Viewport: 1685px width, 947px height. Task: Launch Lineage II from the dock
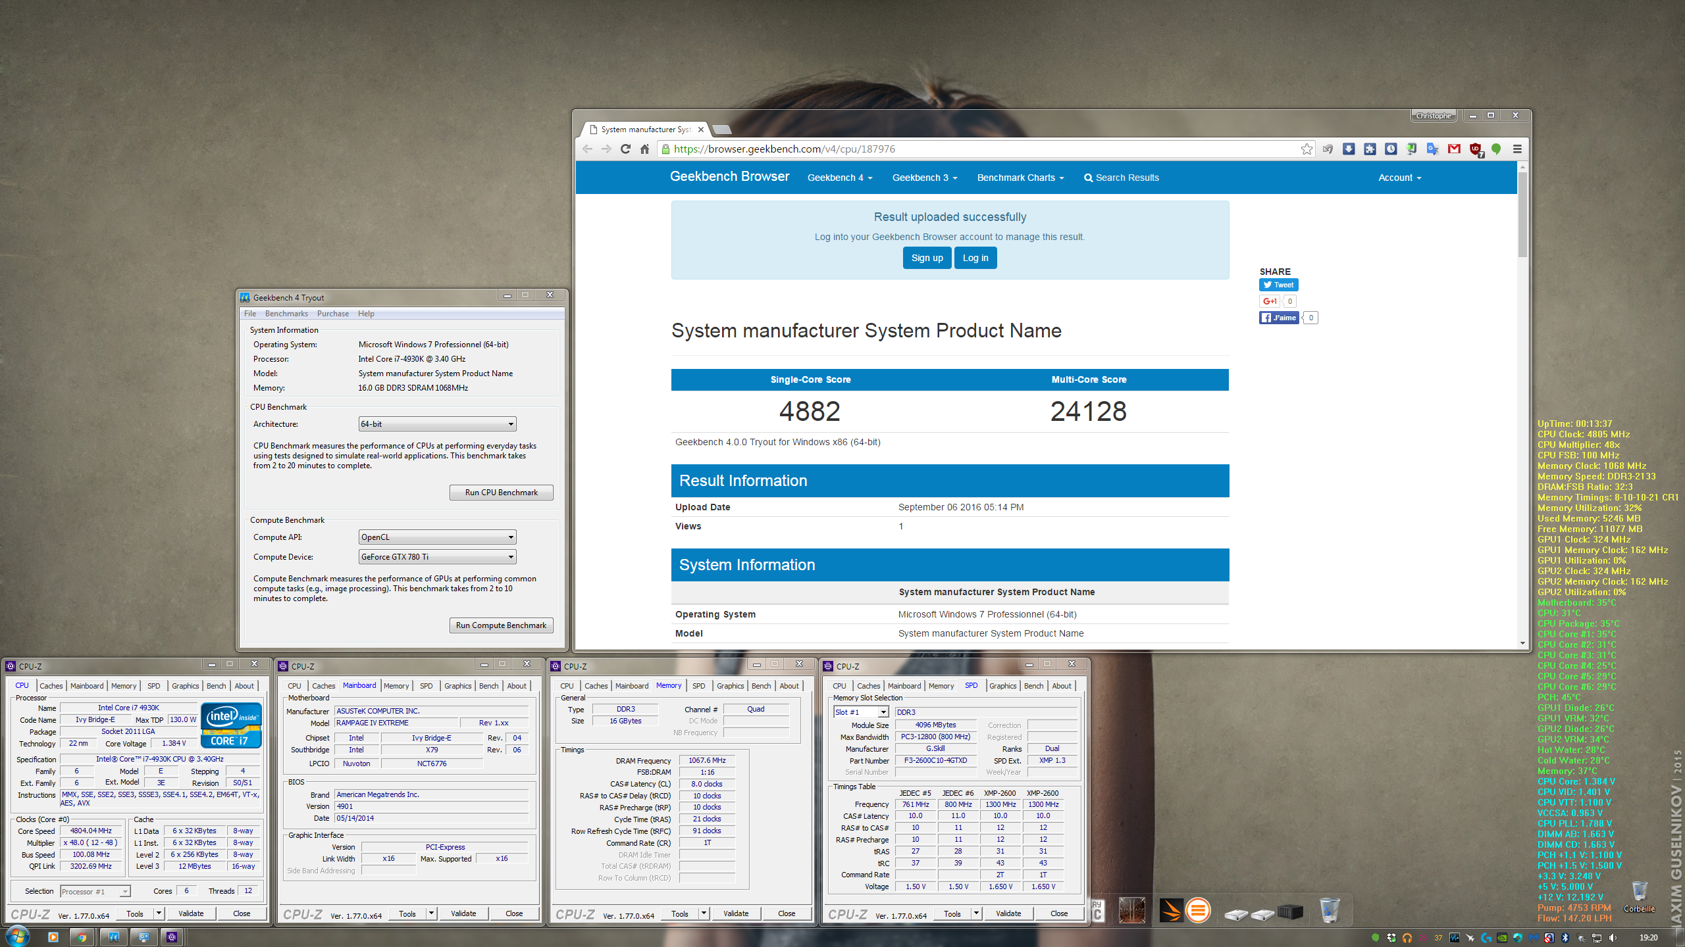1131,910
